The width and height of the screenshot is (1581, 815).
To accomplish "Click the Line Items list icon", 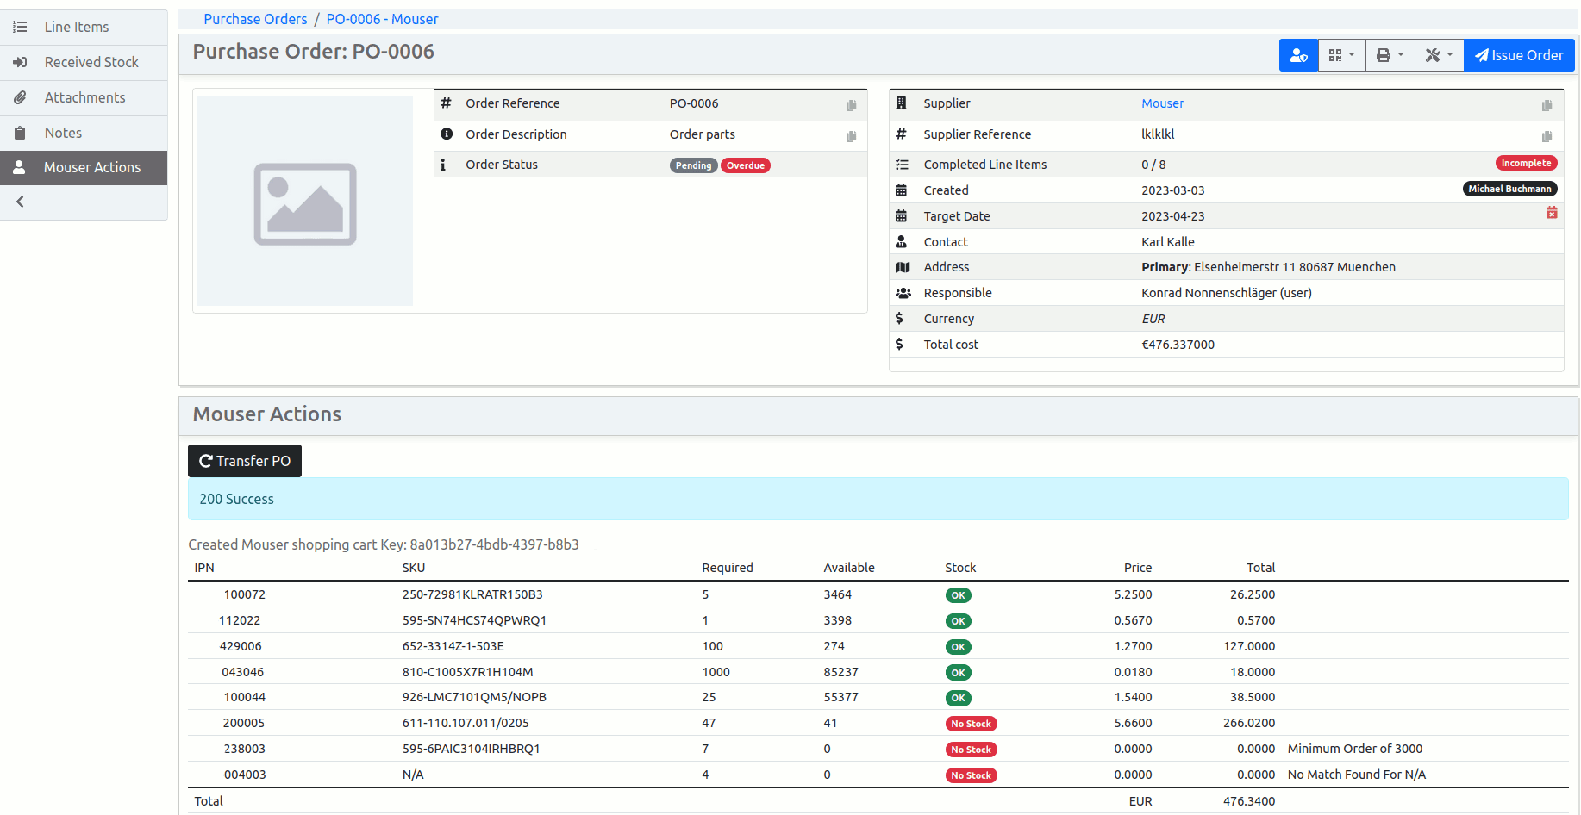I will (20, 27).
